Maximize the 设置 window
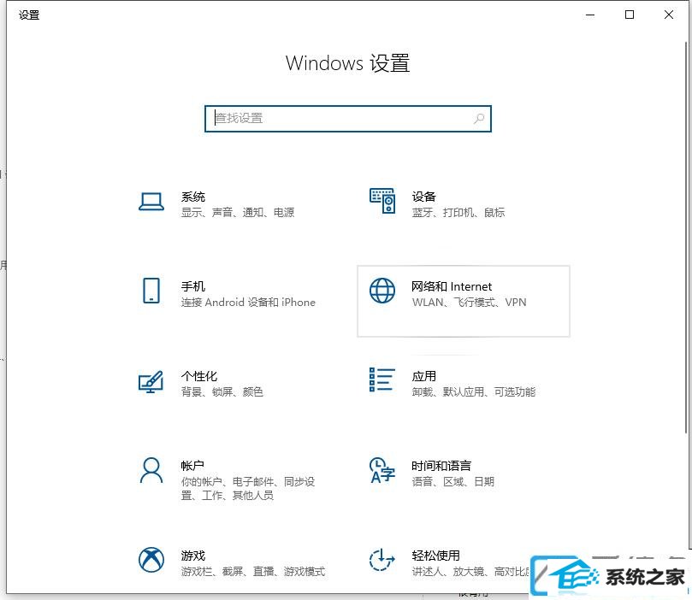This screenshot has width=692, height=600. pyautogui.click(x=630, y=15)
